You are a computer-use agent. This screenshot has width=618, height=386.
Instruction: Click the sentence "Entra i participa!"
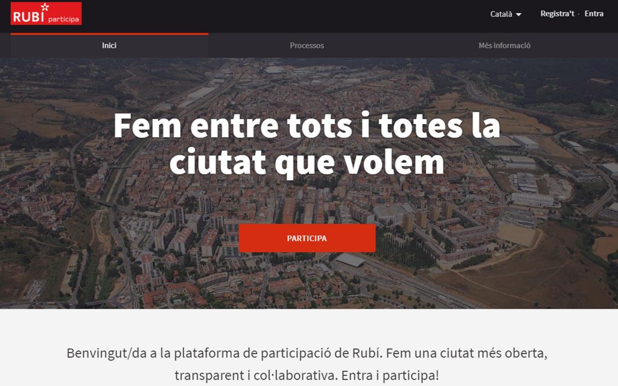(390, 375)
